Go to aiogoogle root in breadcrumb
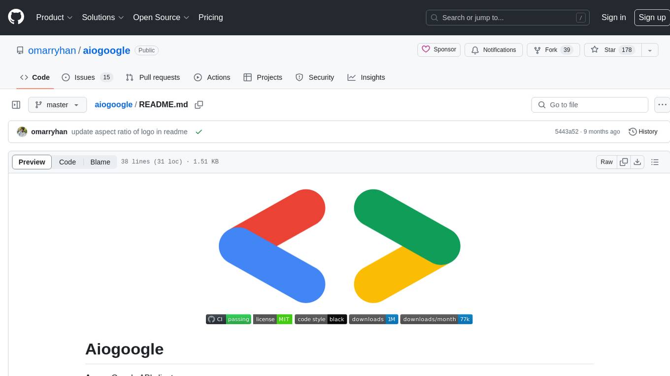The height and width of the screenshot is (376, 670). pyautogui.click(x=114, y=104)
